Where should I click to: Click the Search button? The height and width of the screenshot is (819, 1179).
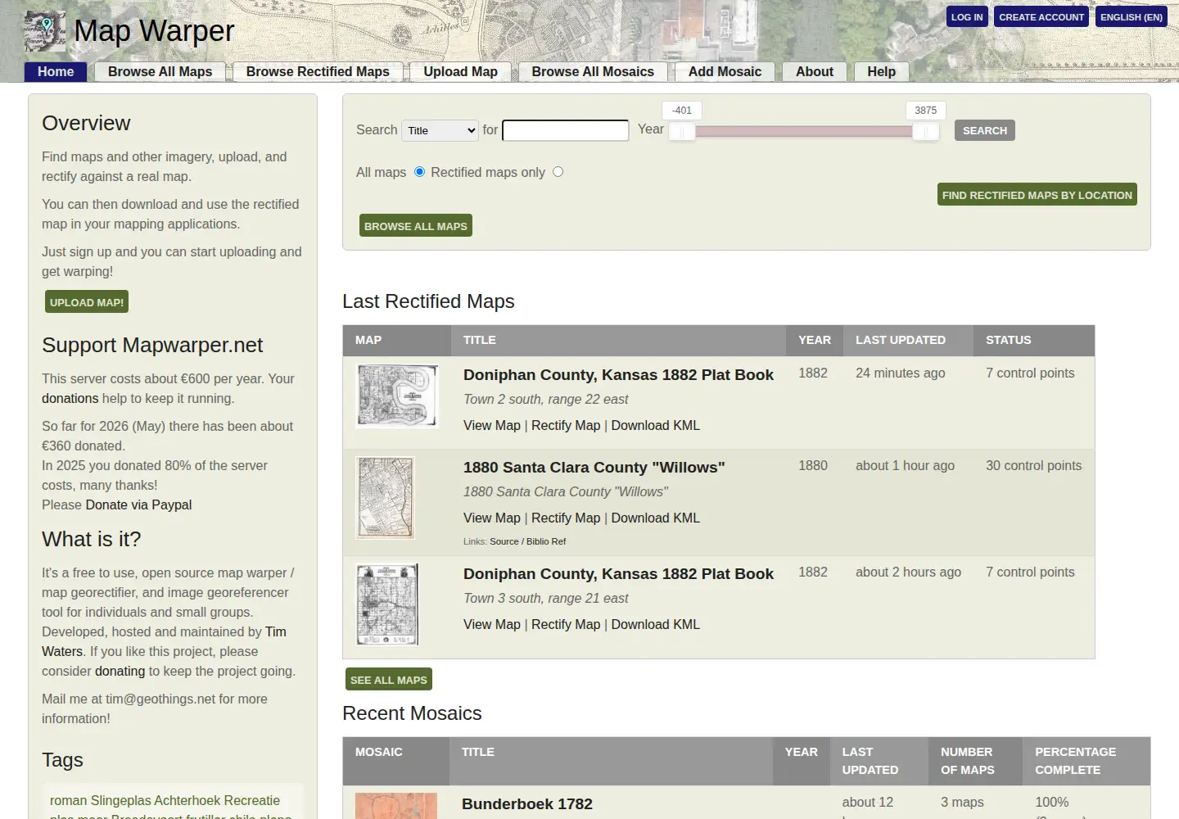[985, 130]
